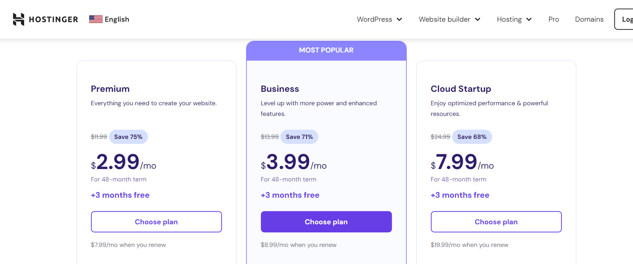
Task: Click the Most Popular banner
Action: (326, 50)
